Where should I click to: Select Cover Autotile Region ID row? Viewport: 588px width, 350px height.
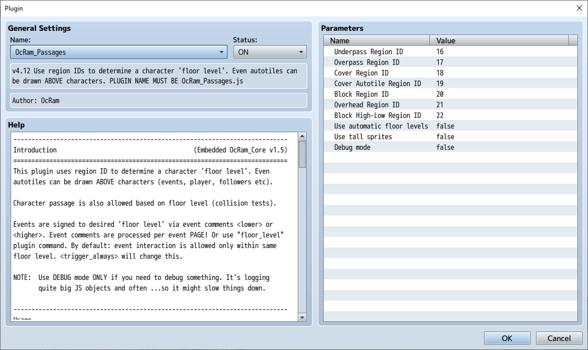click(x=451, y=83)
